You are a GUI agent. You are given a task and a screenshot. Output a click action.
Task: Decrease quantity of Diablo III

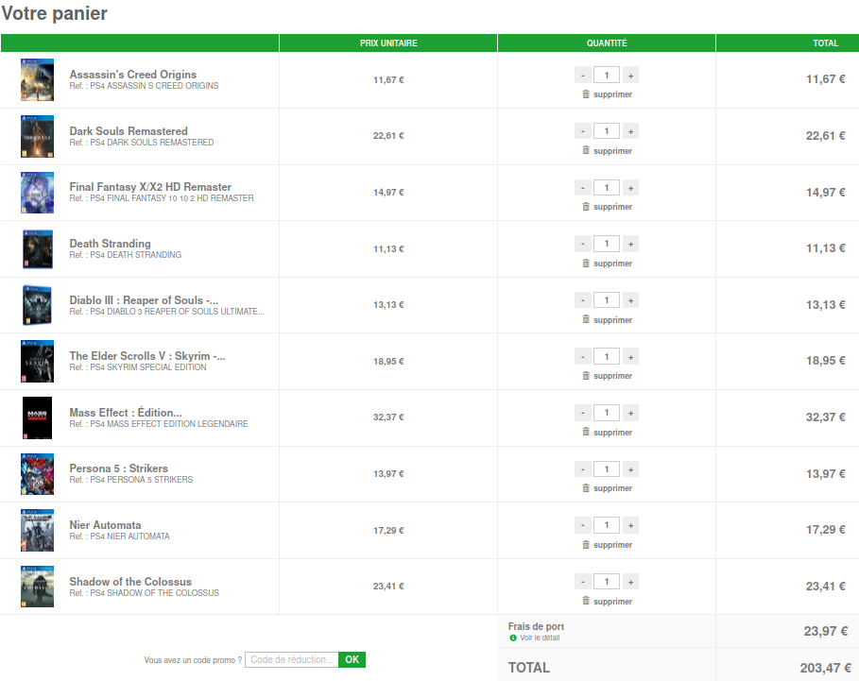click(583, 300)
